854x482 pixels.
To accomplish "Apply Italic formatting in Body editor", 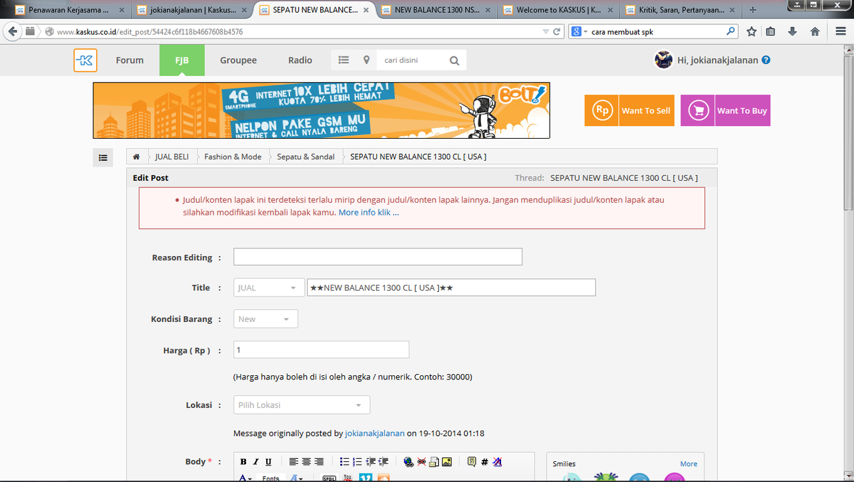I will 256,461.
